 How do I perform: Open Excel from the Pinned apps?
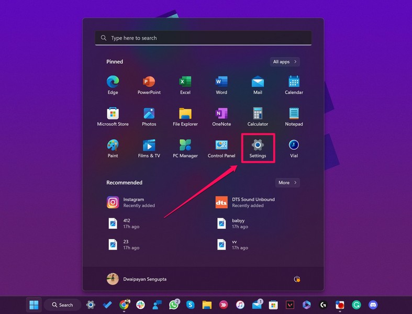pyautogui.click(x=185, y=85)
